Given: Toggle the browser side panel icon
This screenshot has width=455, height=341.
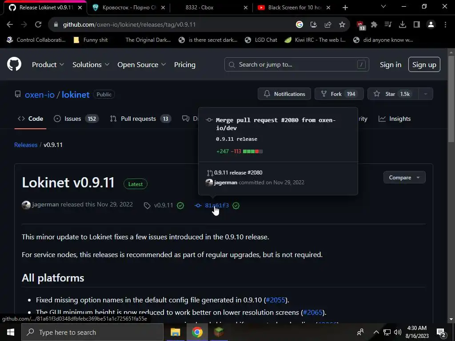Looking at the screenshot, I should point(417,25).
